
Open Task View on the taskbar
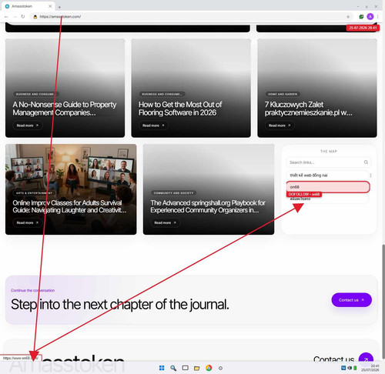[x=185, y=368]
